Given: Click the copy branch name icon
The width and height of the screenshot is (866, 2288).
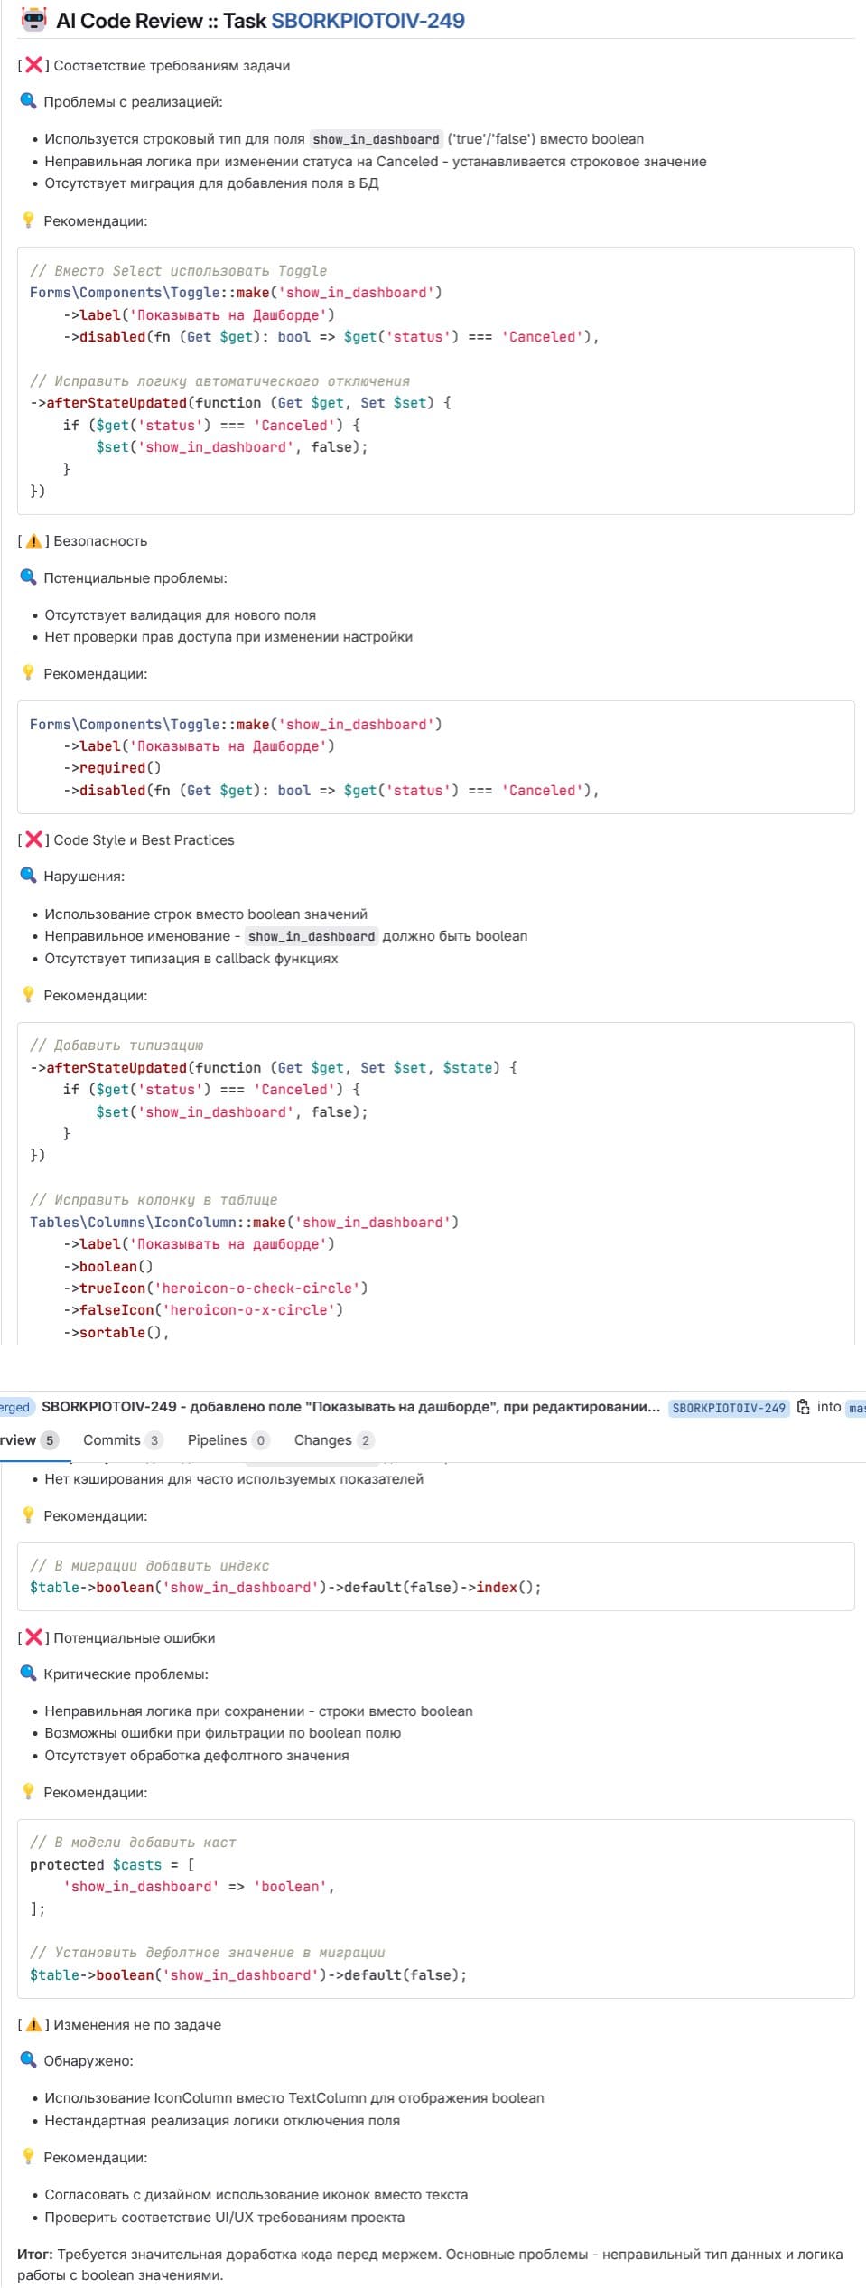Looking at the screenshot, I should tap(804, 1407).
